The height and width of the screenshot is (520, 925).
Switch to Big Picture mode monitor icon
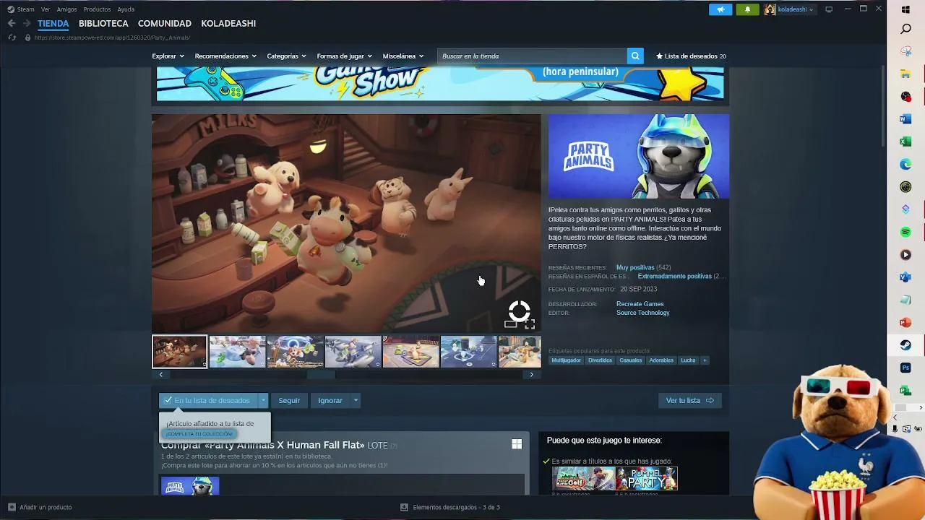point(829,9)
